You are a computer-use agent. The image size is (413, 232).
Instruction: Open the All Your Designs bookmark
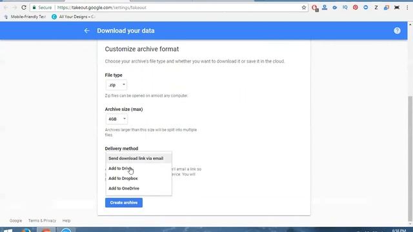pyautogui.click(x=74, y=17)
